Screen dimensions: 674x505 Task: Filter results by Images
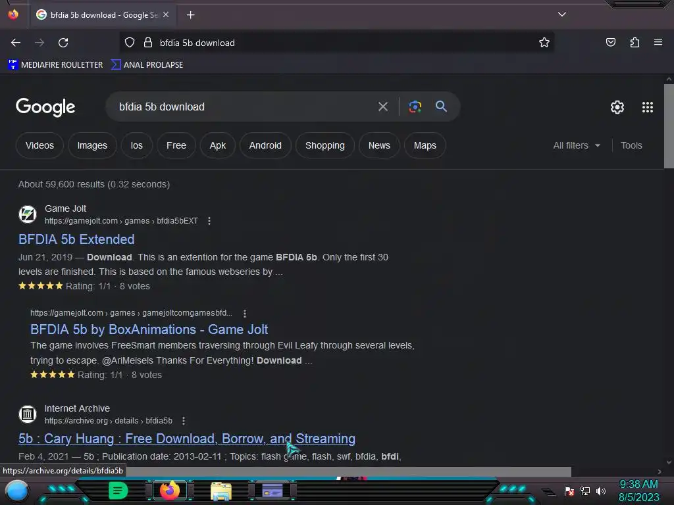[92, 145]
